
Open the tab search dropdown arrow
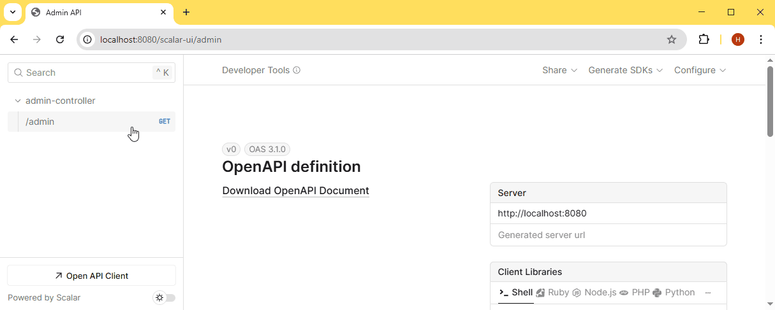13,12
